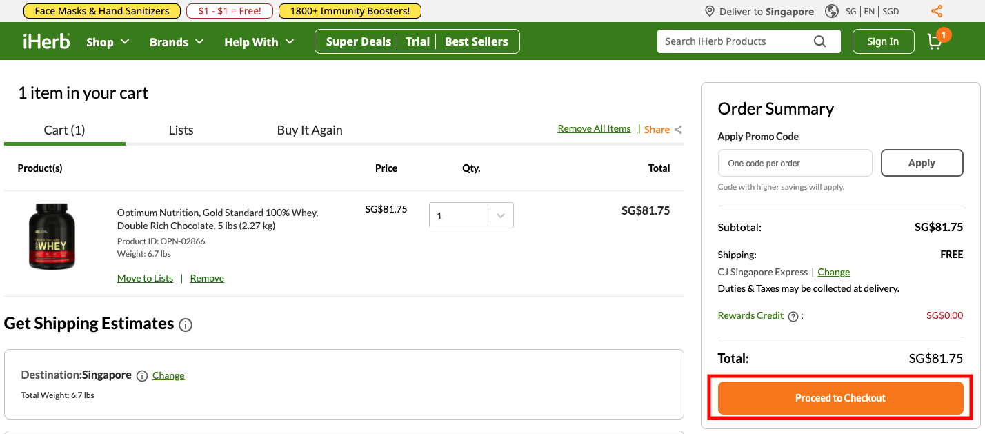
Task: Click Remove All Items link
Action: point(594,128)
